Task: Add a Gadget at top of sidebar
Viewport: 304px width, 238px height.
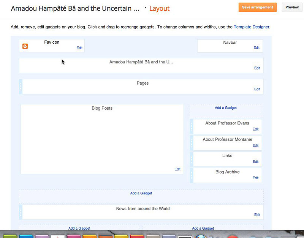Action: 226,108
